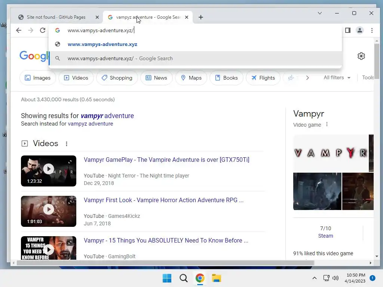The image size is (383, 287).
Task: Open the Chrome profile avatar
Action: tap(360, 30)
